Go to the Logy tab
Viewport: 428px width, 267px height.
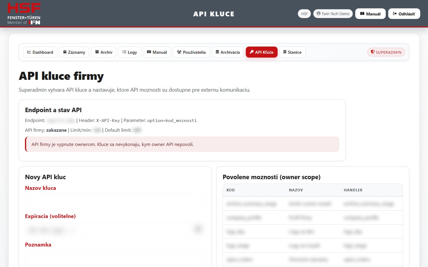click(x=130, y=52)
